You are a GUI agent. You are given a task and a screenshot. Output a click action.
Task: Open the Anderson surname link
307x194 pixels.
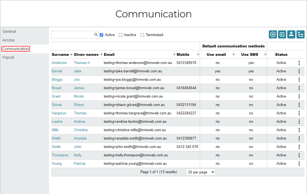pos(59,63)
